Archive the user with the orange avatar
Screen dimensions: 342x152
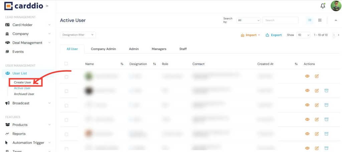(x=326, y=134)
